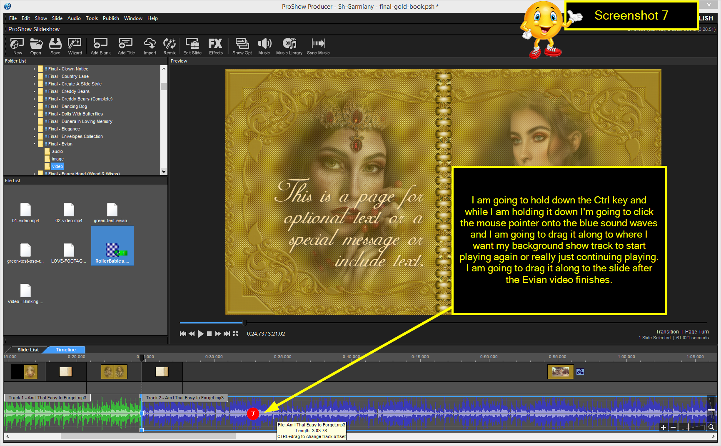Expand Final - Create A Slide Style folder

(35, 84)
